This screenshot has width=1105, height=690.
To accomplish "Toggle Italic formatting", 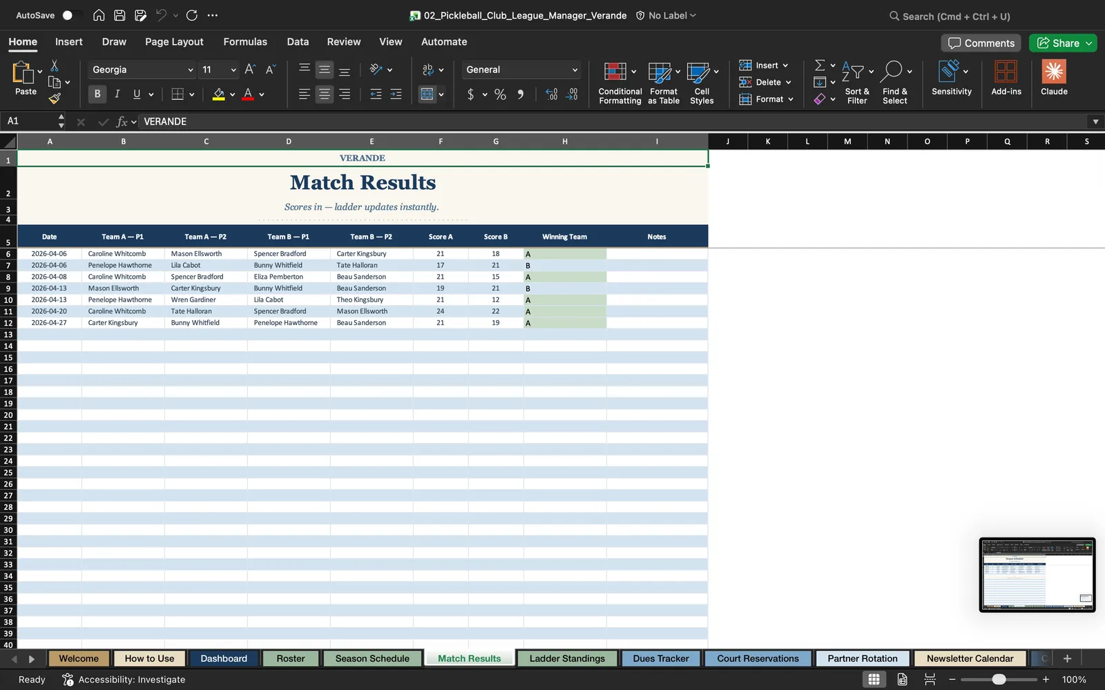I will pyautogui.click(x=117, y=95).
